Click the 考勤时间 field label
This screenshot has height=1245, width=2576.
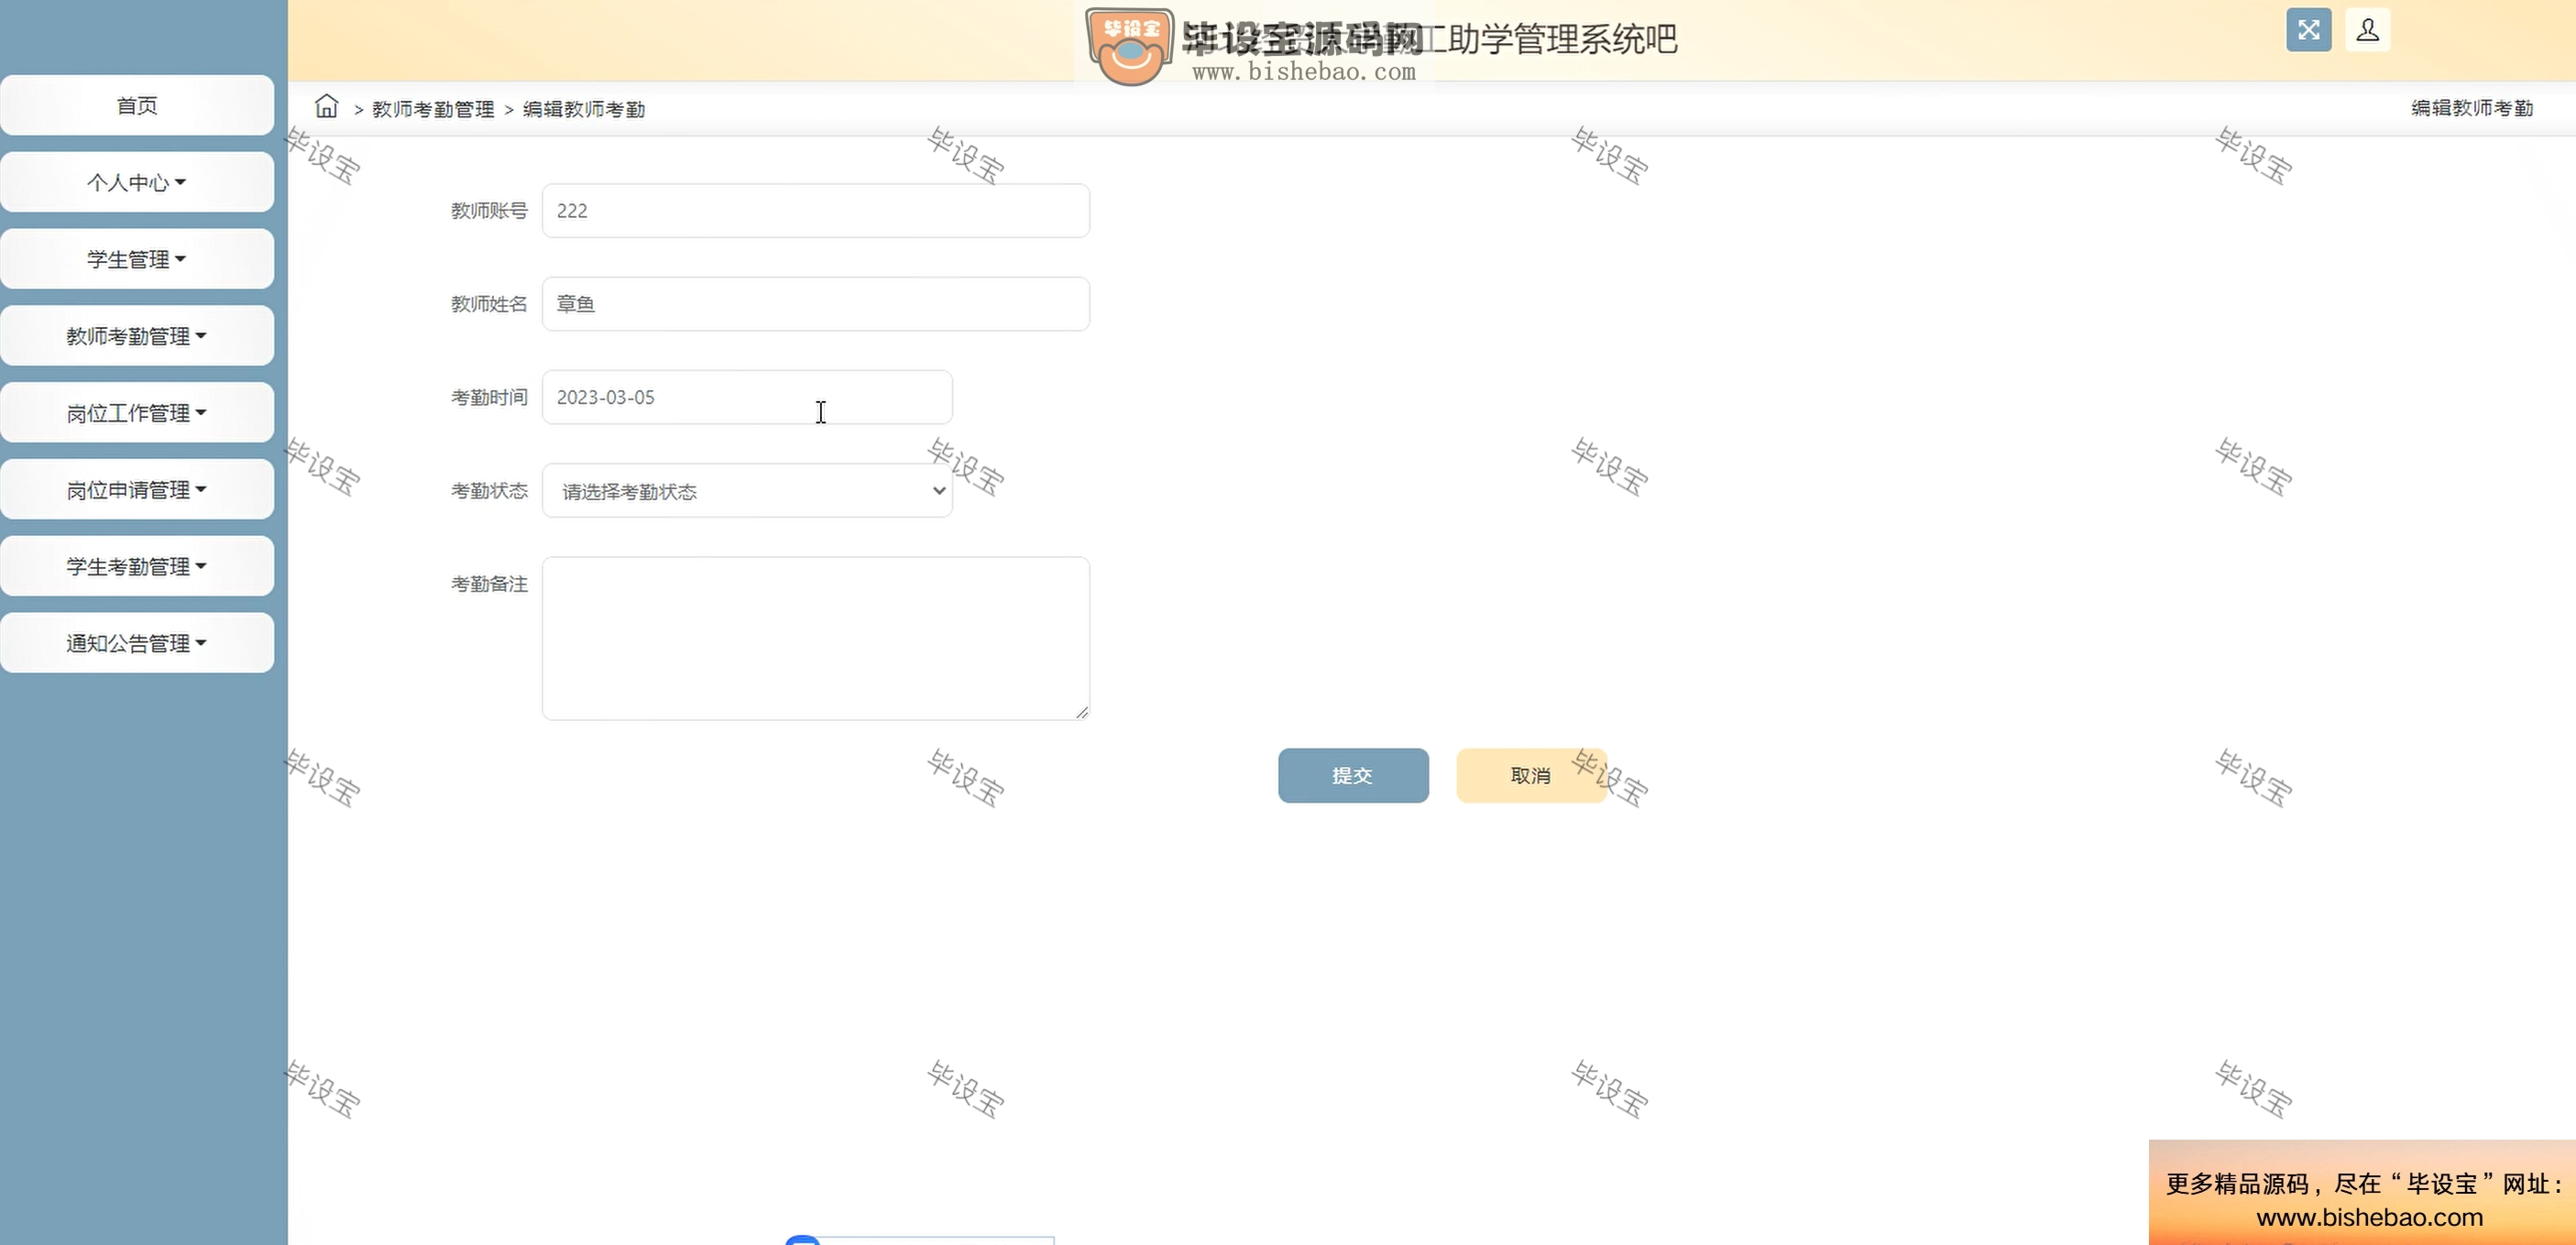click(x=489, y=398)
